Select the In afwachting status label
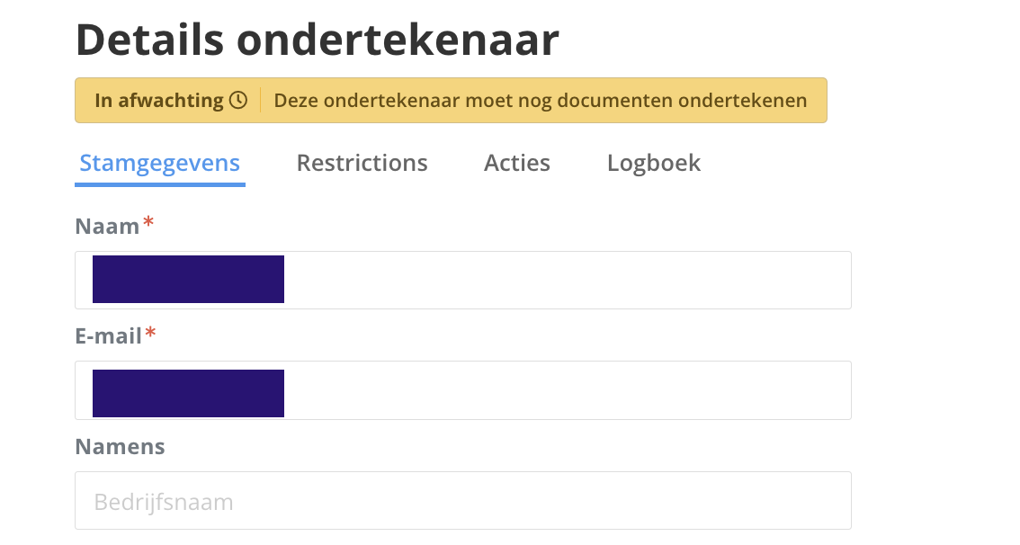This screenshot has width=1020, height=545. pos(158,100)
